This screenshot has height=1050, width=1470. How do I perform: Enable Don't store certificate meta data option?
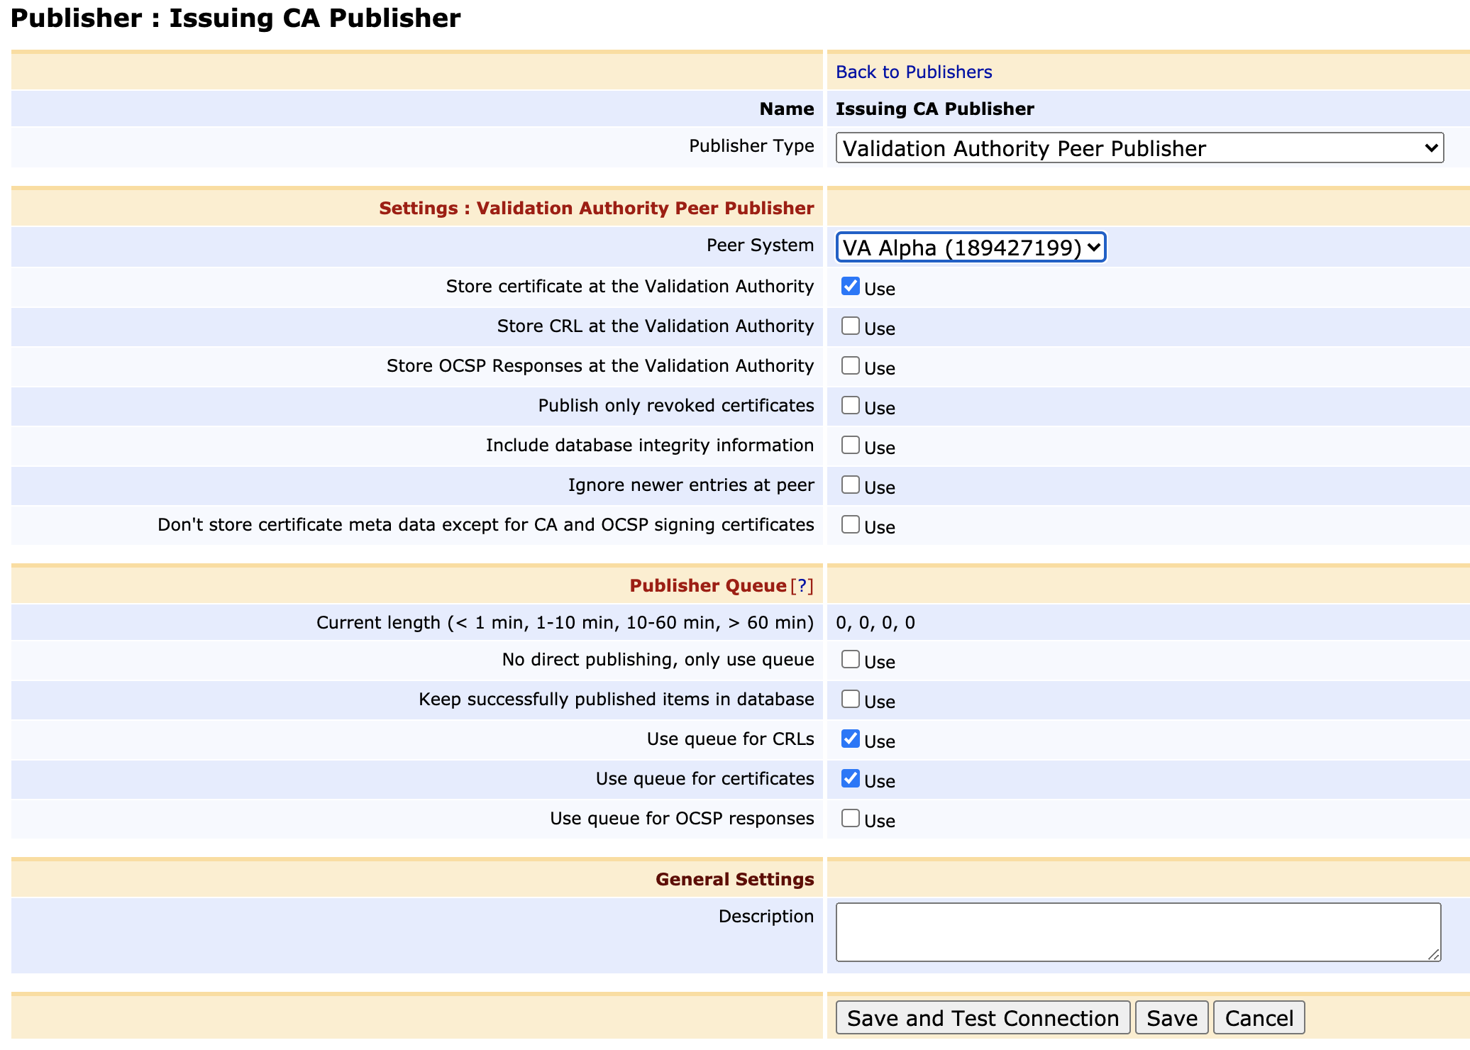coord(850,524)
